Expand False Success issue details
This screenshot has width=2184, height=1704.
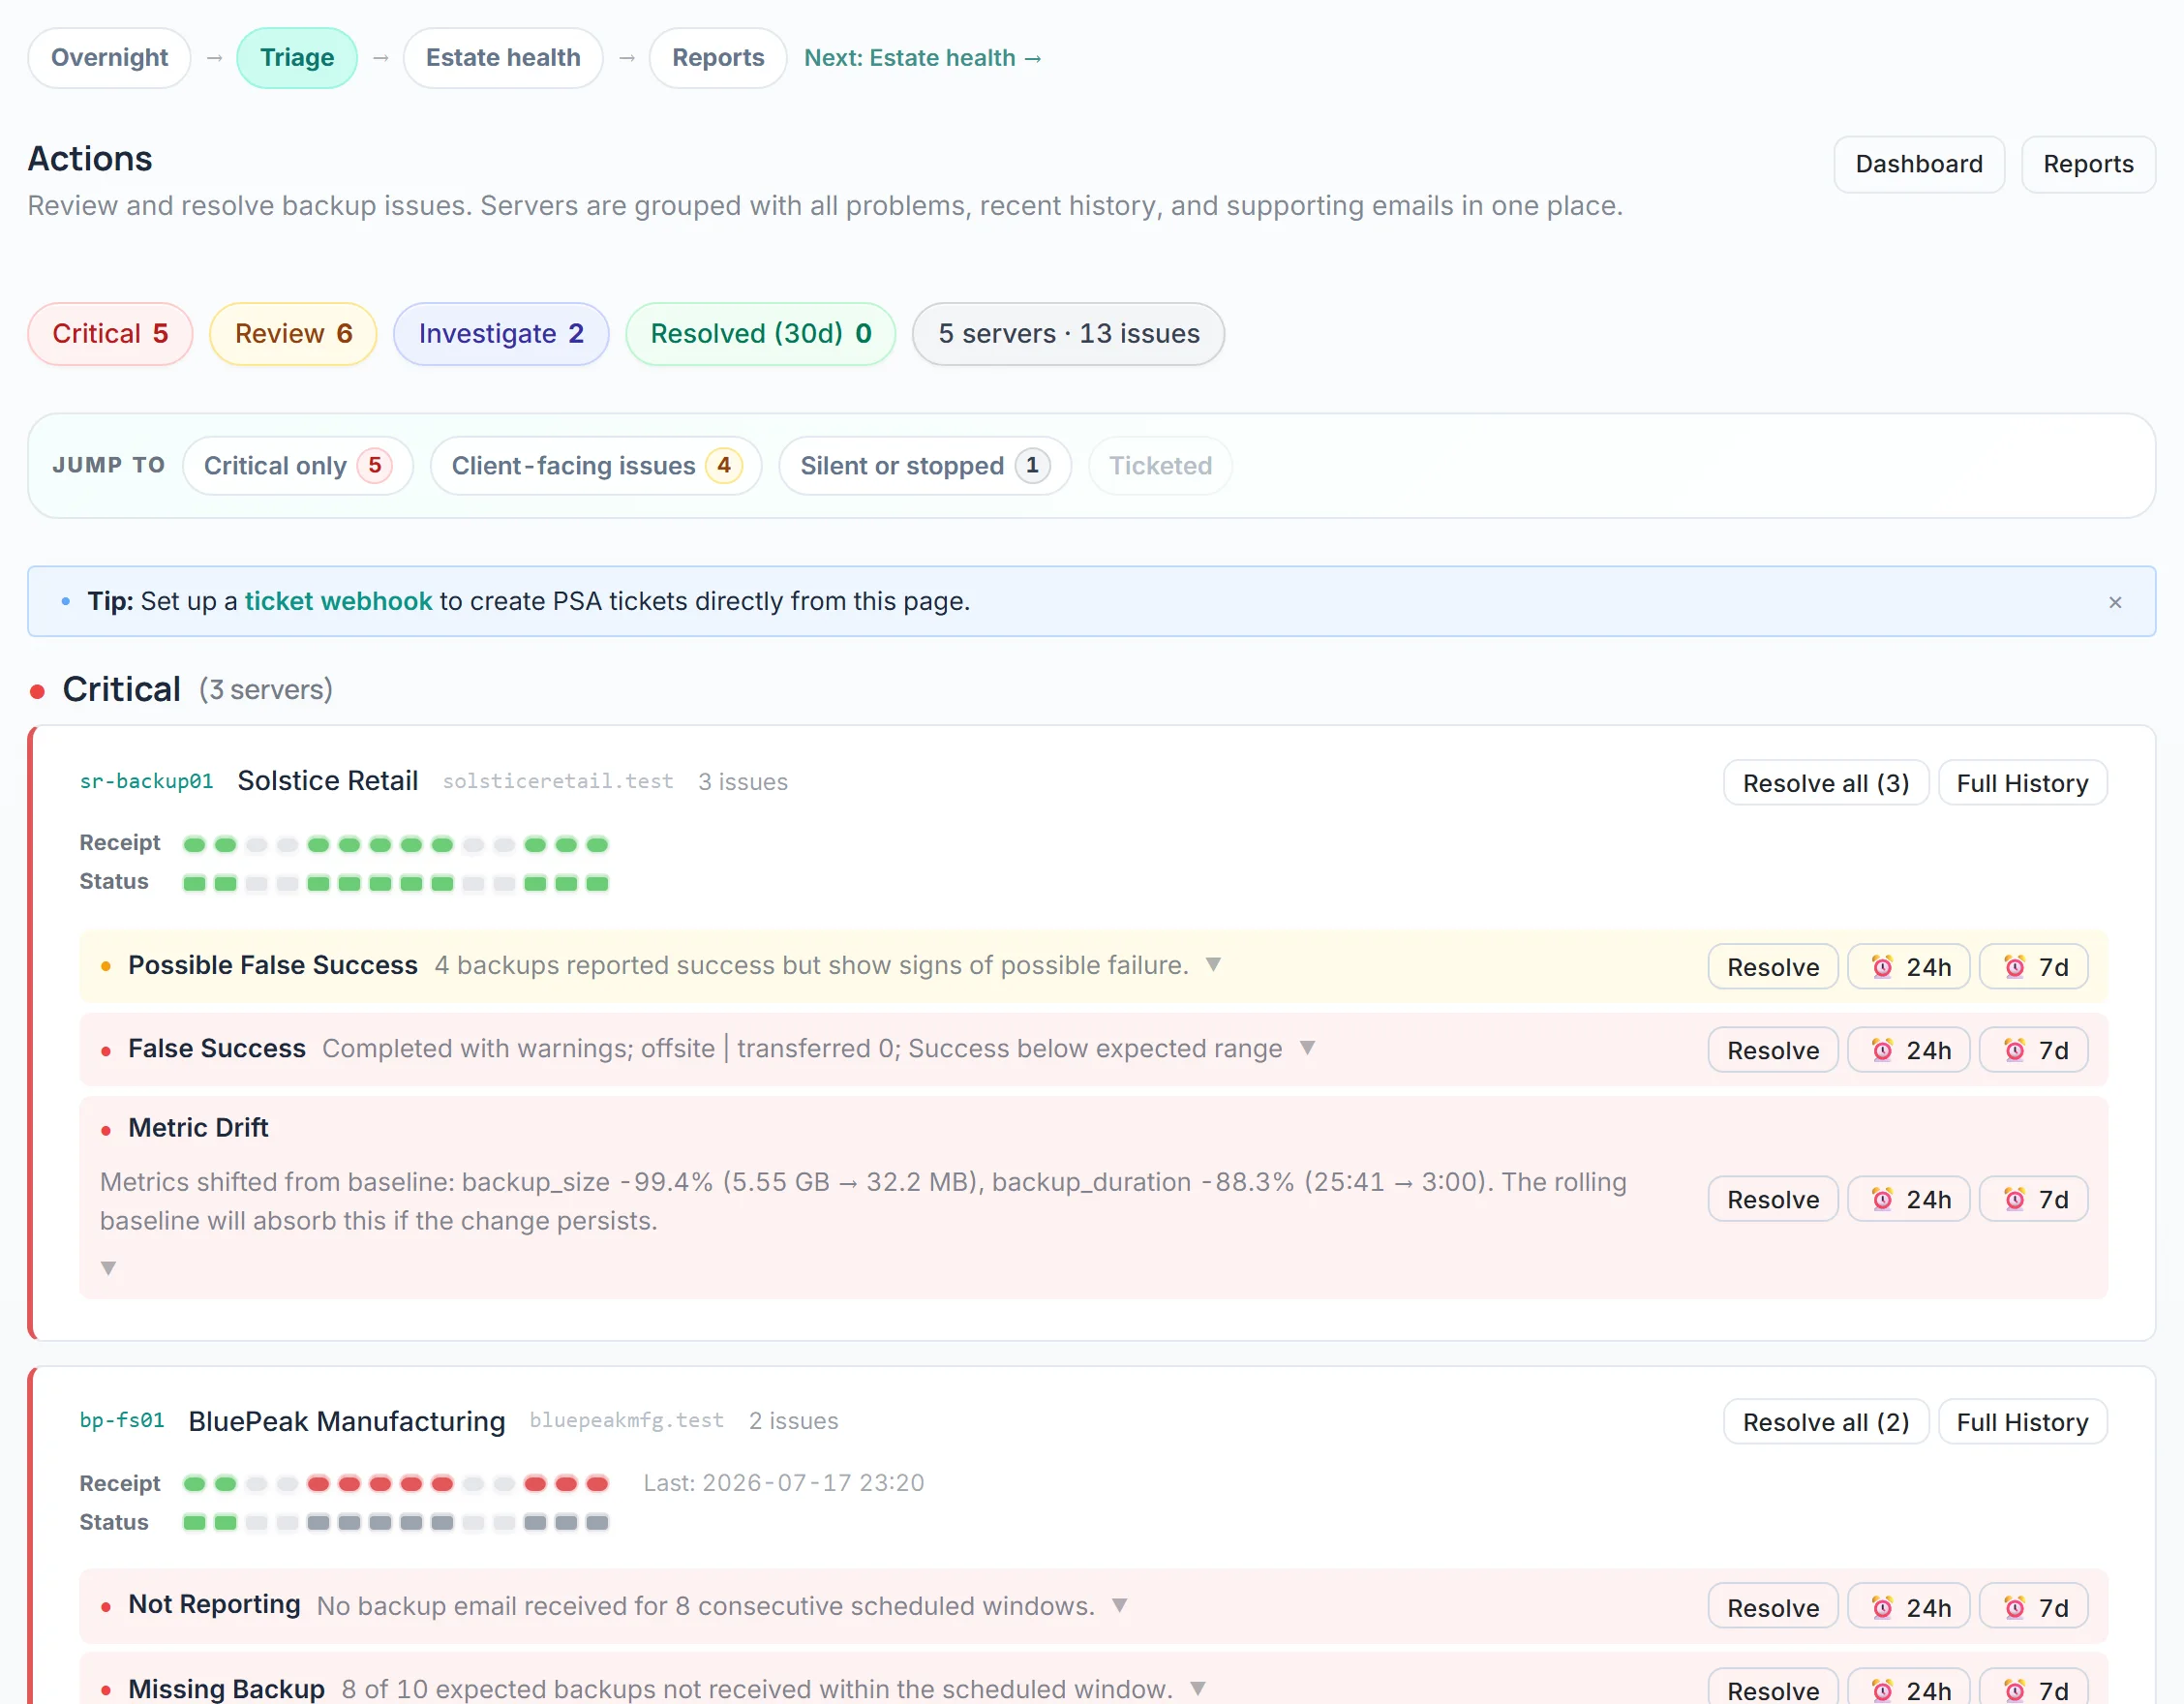1307,1048
